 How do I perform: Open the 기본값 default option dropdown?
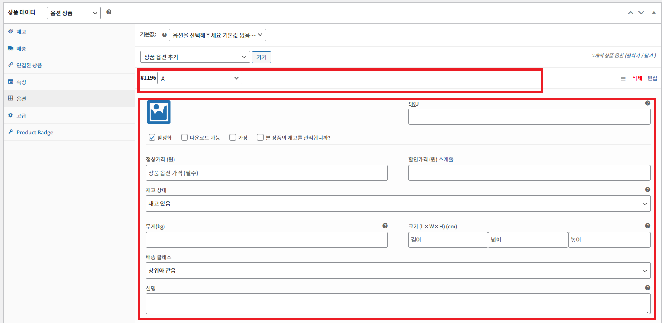[x=217, y=35]
